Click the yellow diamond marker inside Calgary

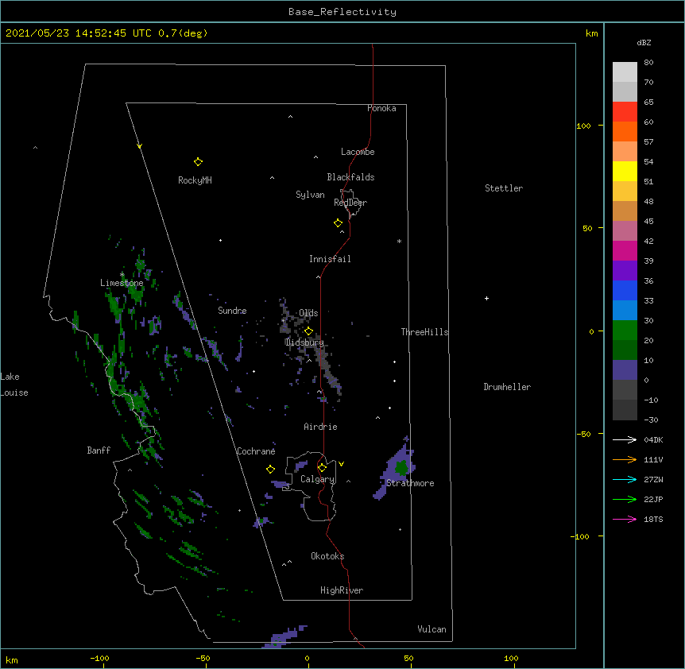tap(322, 468)
